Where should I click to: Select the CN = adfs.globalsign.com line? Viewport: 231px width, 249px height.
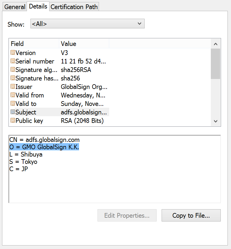[x=45, y=140]
